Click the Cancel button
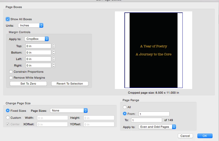 coord(185,136)
